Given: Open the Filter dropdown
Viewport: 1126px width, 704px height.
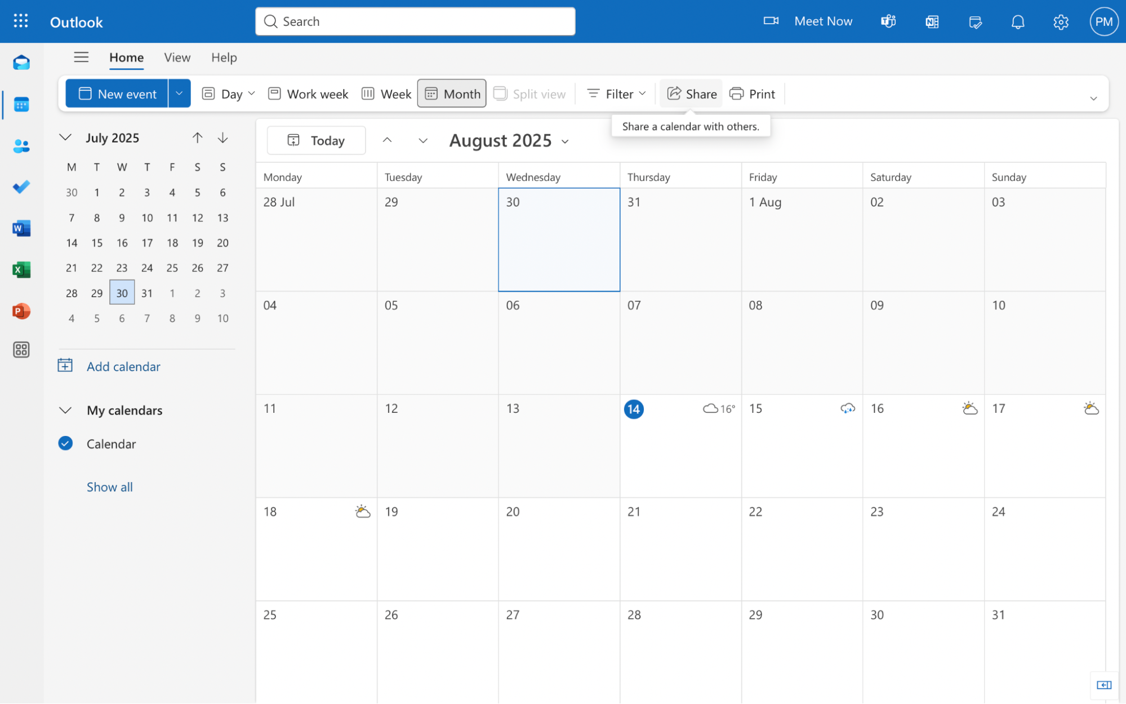Looking at the screenshot, I should tap(615, 93).
